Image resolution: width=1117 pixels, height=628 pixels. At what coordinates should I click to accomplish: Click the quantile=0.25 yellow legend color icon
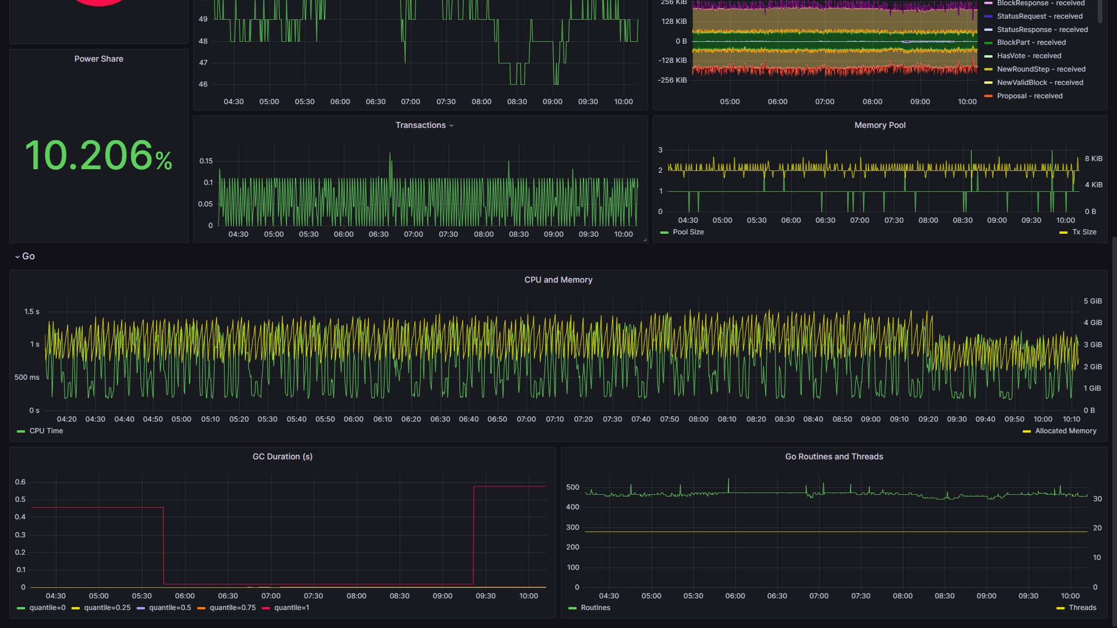click(76, 608)
